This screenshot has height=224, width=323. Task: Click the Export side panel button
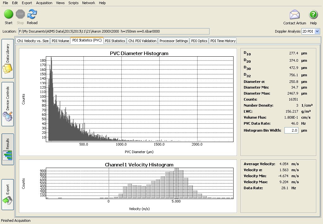(8, 194)
